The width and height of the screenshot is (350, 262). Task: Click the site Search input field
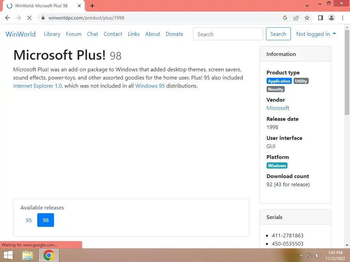click(228, 34)
